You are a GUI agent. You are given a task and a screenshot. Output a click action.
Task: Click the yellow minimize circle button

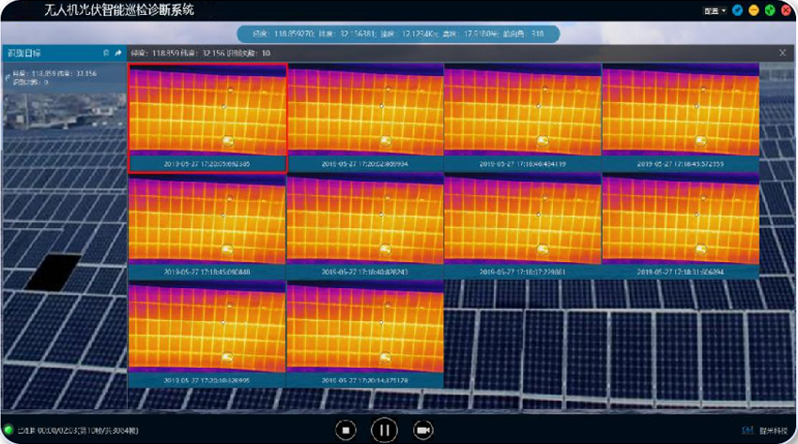pos(754,10)
